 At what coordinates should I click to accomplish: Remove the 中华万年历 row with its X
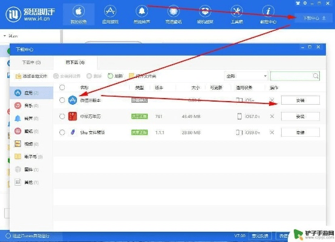272,116
